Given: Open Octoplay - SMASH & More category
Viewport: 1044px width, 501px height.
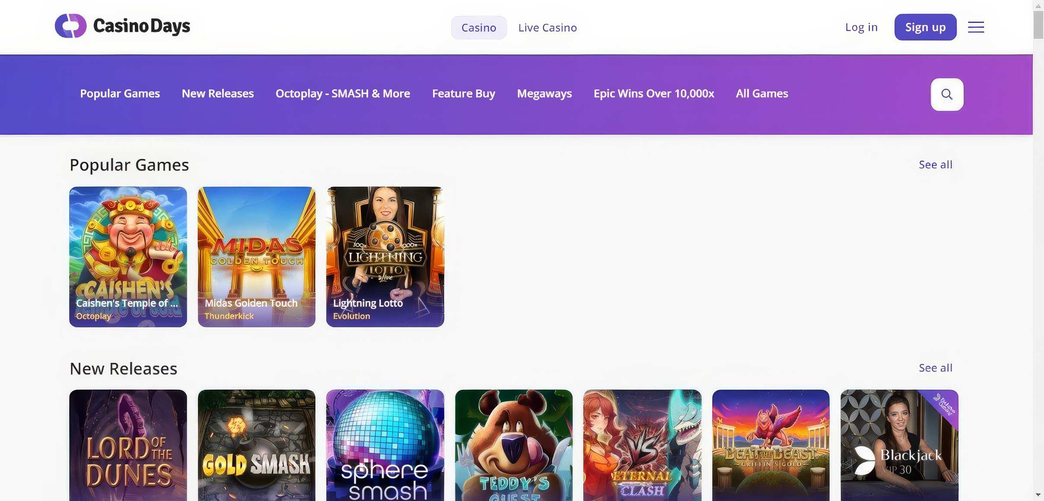Looking at the screenshot, I should click(343, 94).
